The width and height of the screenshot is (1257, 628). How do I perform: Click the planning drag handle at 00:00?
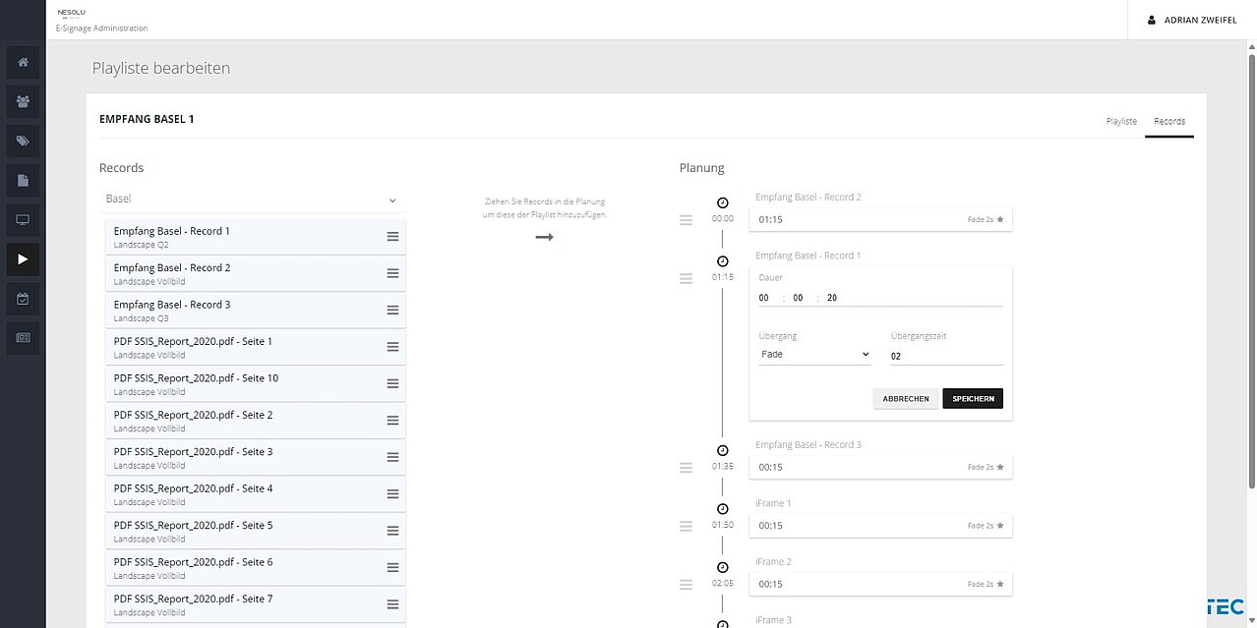(x=686, y=220)
